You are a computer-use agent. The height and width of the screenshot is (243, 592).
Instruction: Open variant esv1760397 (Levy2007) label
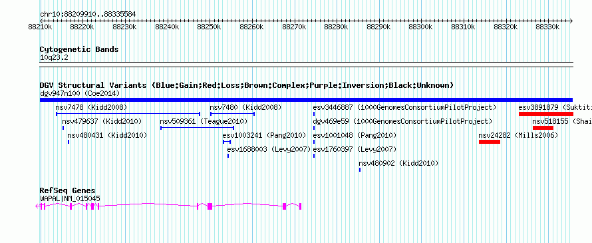coord(355,149)
